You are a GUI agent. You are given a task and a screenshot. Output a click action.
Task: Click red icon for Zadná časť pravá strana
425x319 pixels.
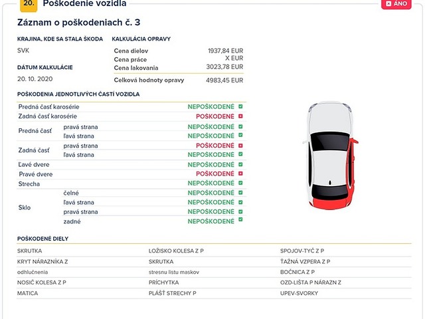[x=240, y=146]
